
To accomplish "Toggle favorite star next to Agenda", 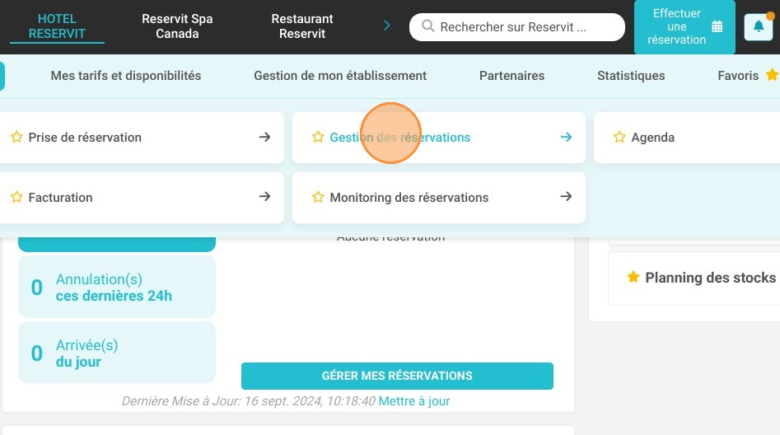I will point(619,137).
